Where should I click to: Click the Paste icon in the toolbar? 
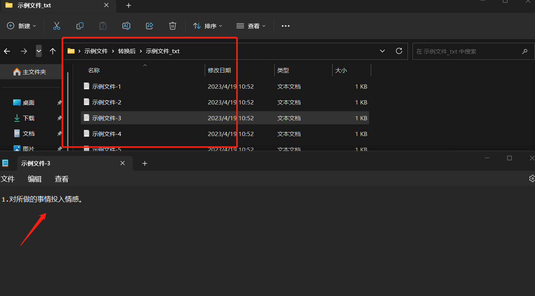click(103, 26)
